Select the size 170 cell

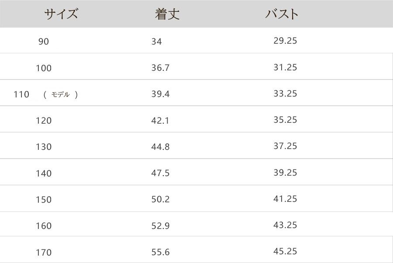(x=44, y=253)
